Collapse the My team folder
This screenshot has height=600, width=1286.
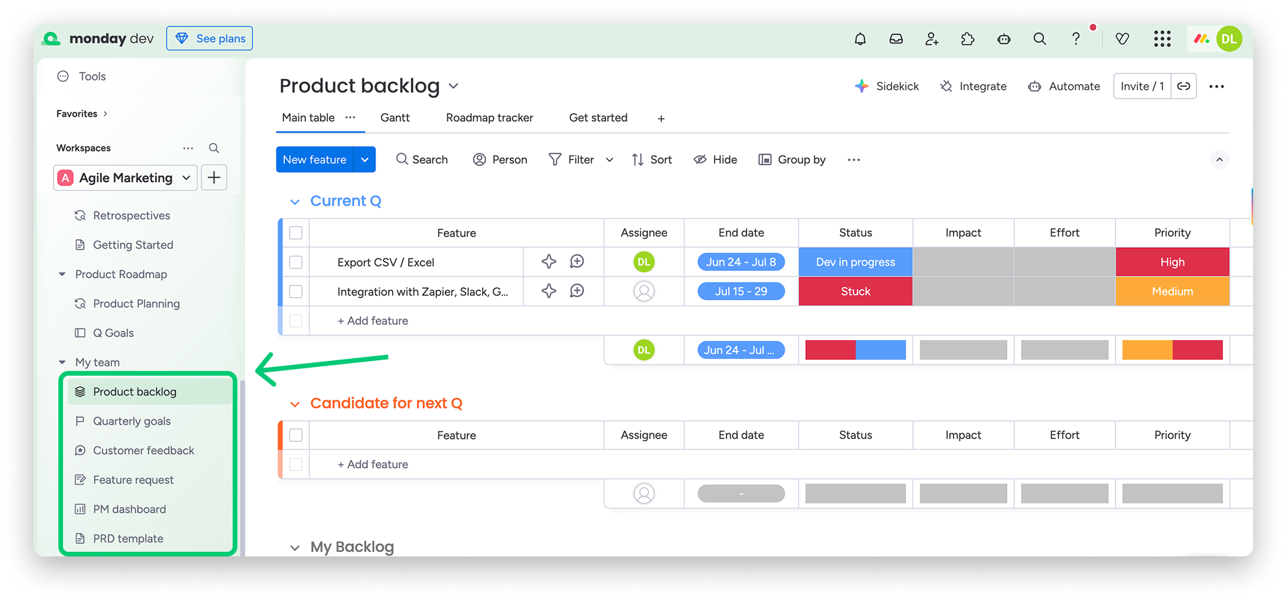click(62, 362)
